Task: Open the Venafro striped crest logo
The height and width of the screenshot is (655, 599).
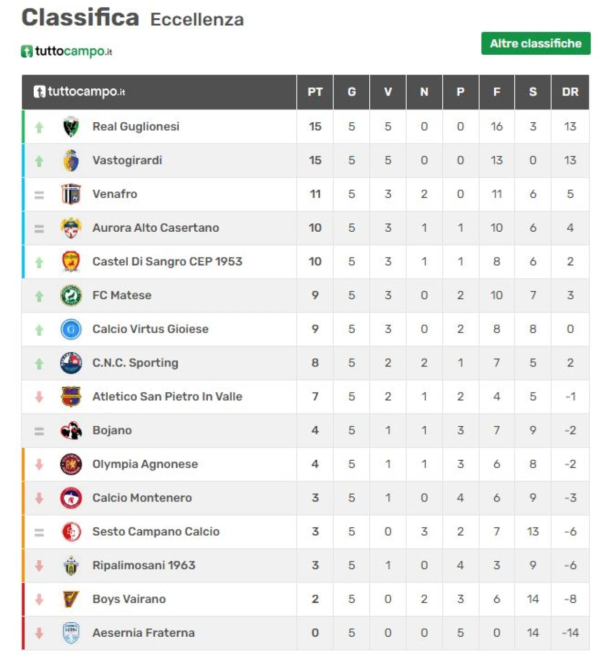Action: coord(71,194)
